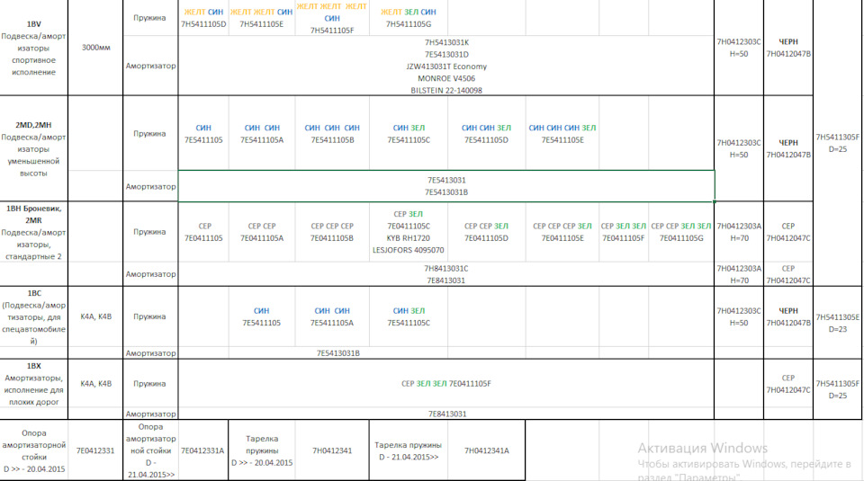Image resolution: width=864 pixels, height=481 pixels.
Task: Select cell СЕР СЕР СЕР 7E0411105B
Action: click(332, 232)
